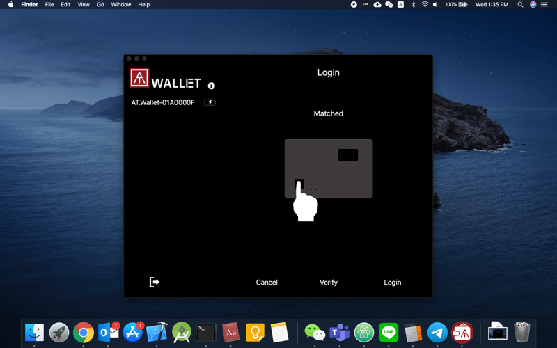Open Google Chrome from the Dock
The width and height of the screenshot is (557, 348).
coord(84,333)
